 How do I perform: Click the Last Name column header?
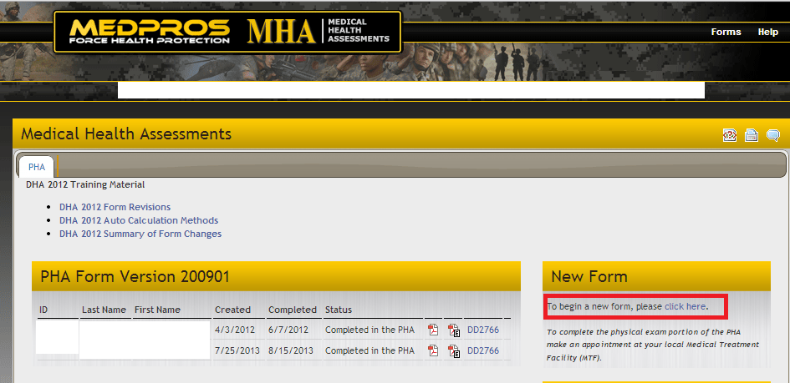coord(104,310)
